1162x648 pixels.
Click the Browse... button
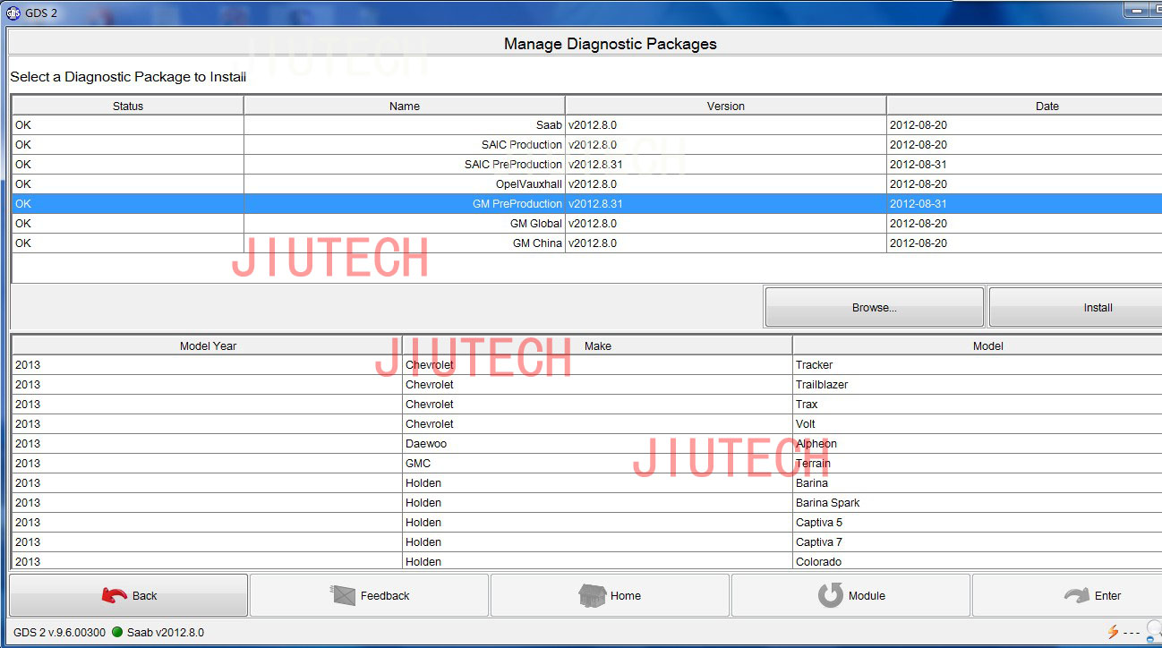tap(874, 307)
